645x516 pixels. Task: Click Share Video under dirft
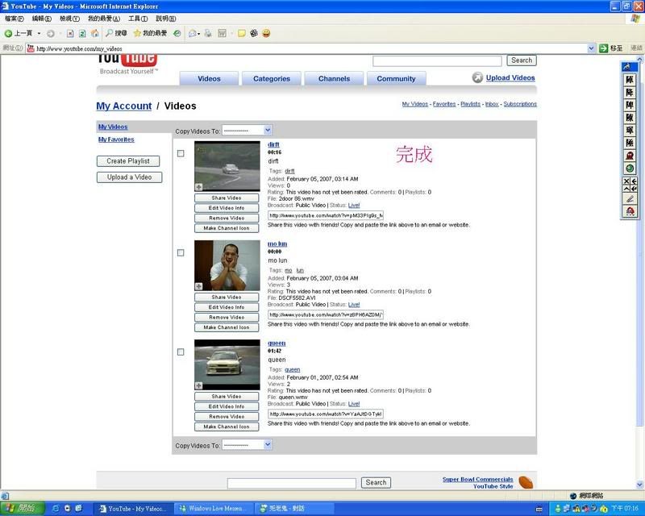pos(227,198)
